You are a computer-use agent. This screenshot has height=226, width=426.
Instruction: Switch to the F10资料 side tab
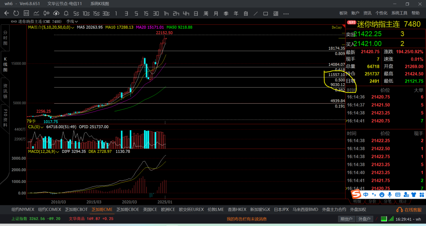click(x=5, y=118)
